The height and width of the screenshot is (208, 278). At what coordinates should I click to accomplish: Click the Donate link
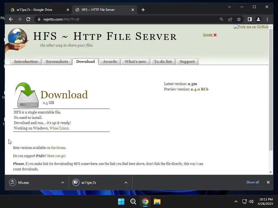coord(210,35)
